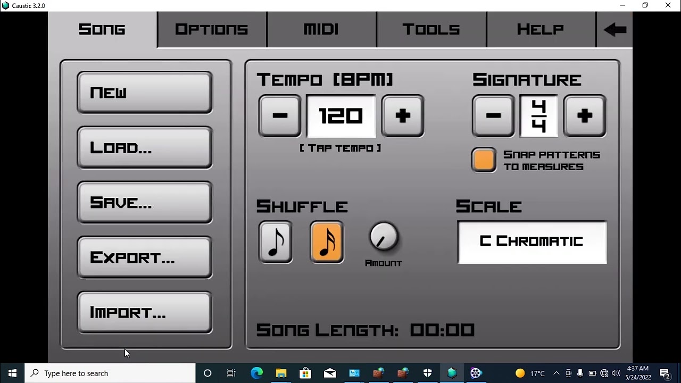Select the eighth-note shuffle mode
The width and height of the screenshot is (681, 383).
276,242
